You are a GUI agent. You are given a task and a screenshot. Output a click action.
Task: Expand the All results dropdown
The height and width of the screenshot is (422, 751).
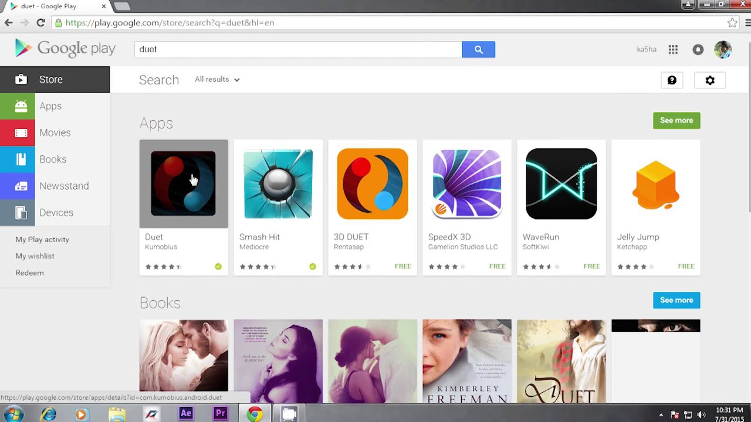[x=217, y=79]
